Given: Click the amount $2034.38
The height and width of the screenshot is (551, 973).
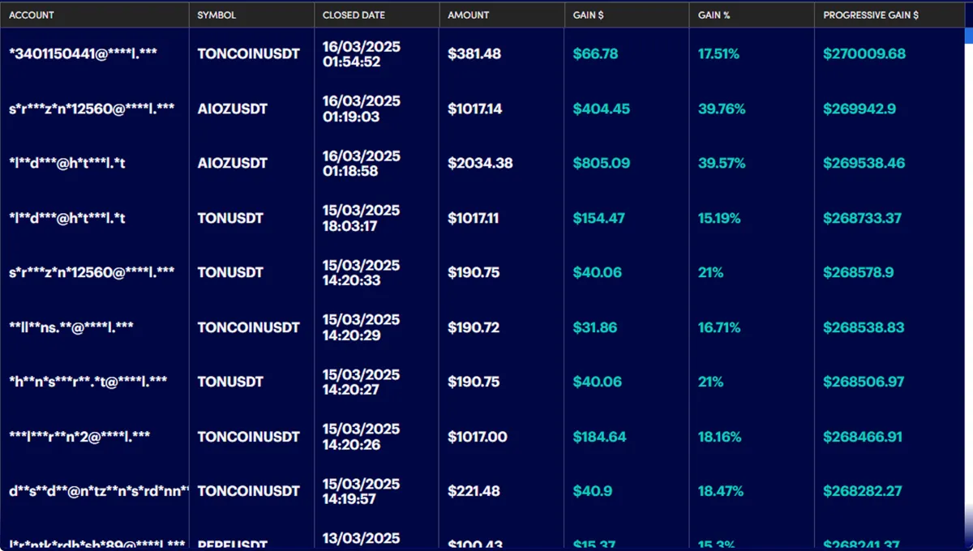Looking at the screenshot, I should tap(480, 164).
